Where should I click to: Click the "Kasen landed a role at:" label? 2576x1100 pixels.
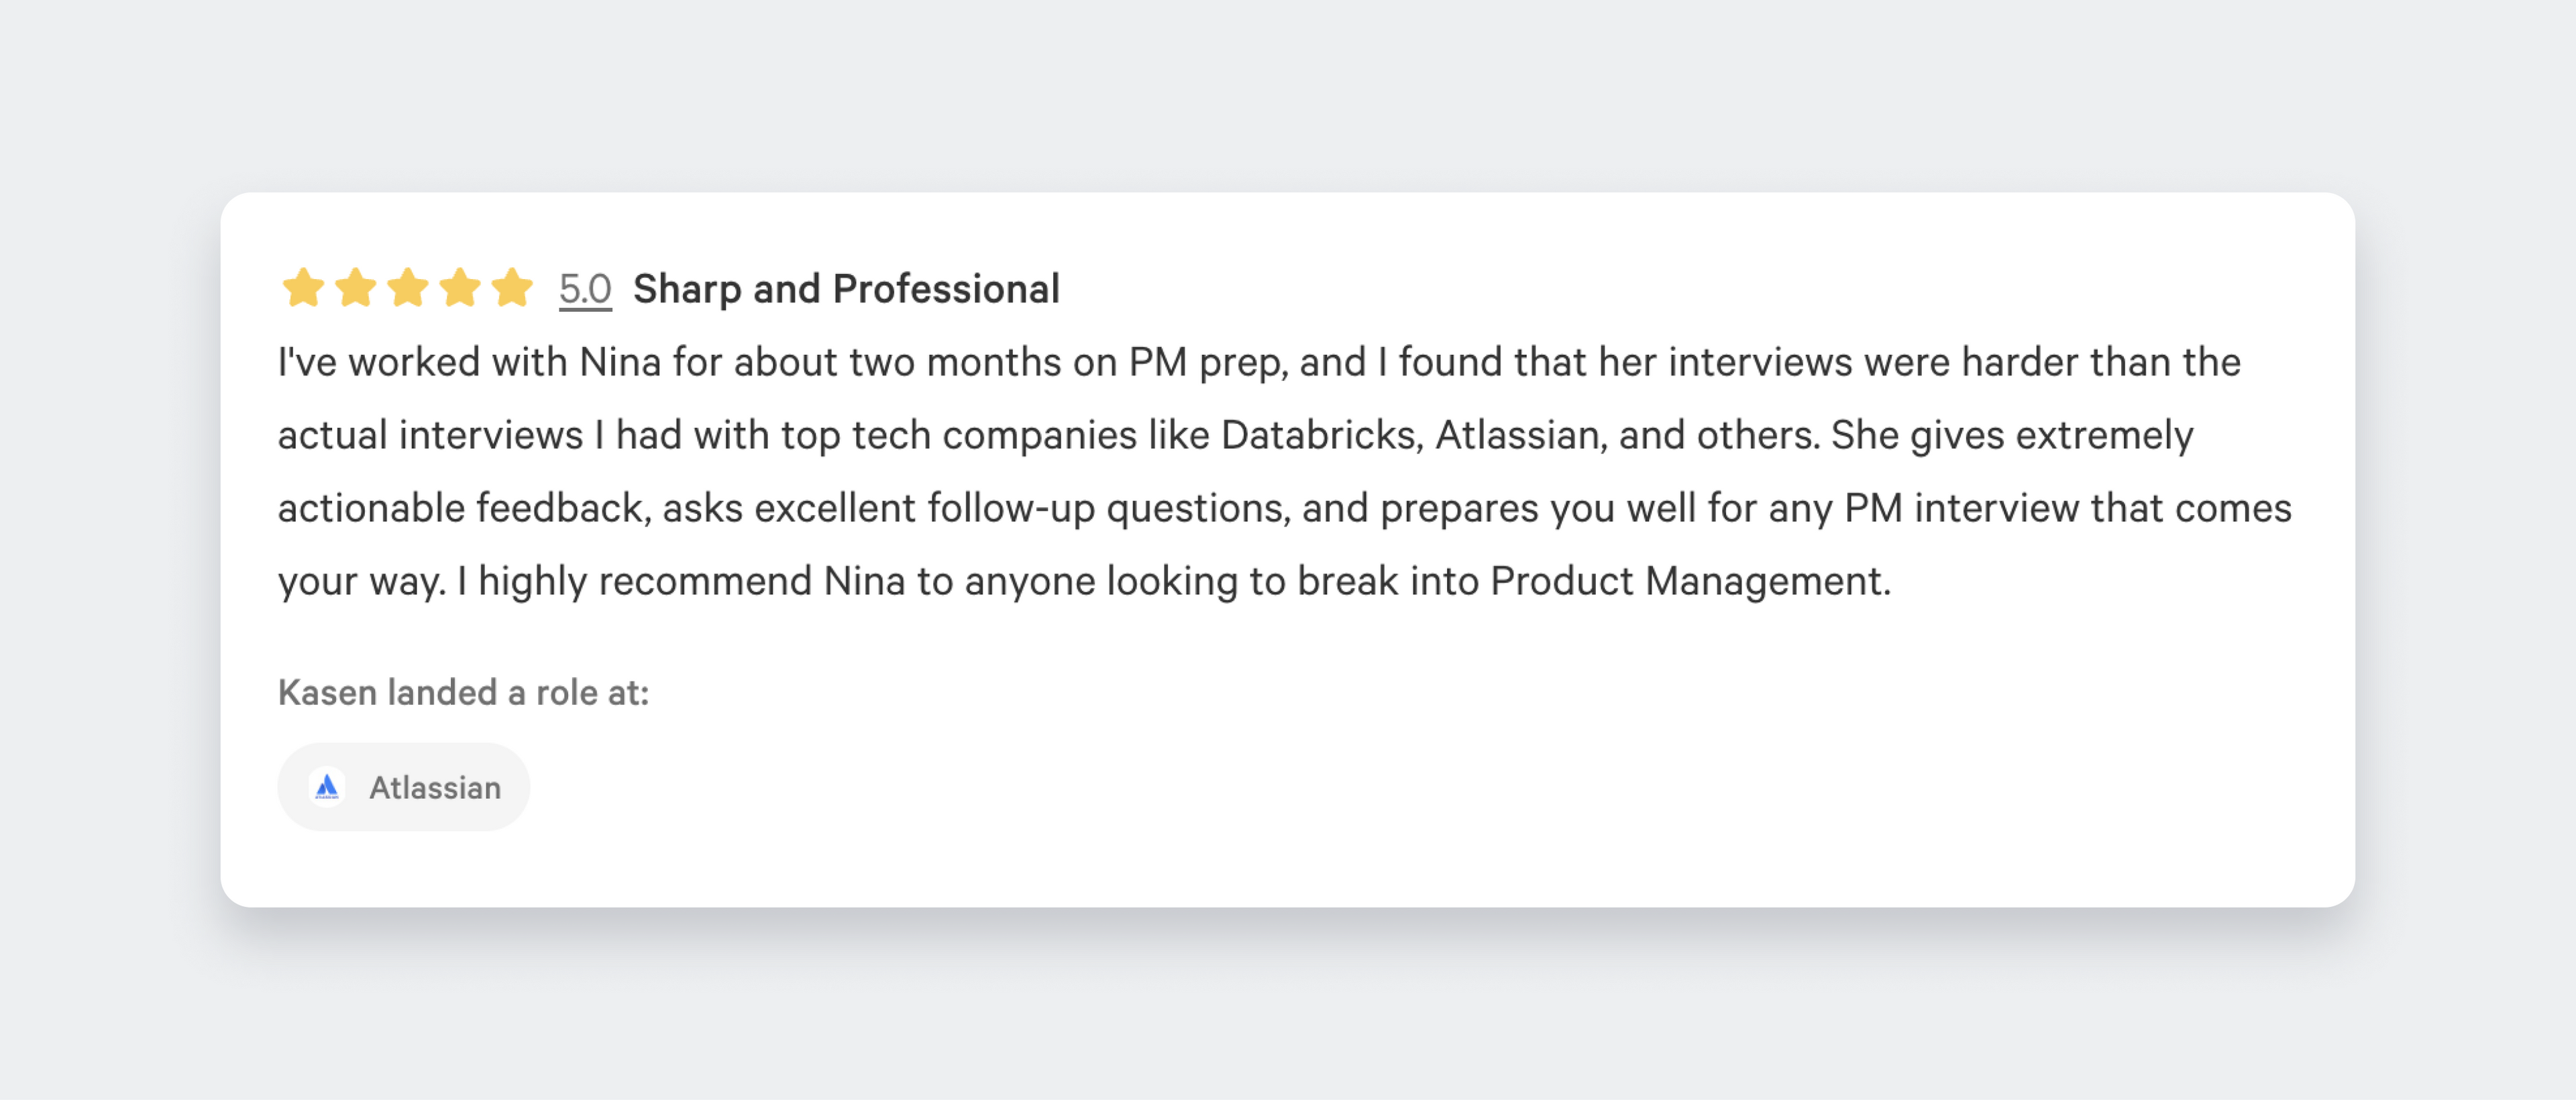click(x=463, y=692)
